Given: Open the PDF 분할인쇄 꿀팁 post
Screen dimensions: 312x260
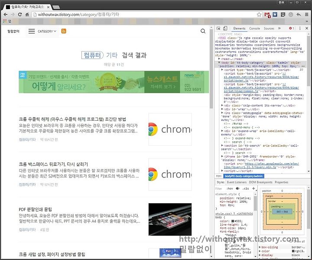Looking at the screenshot, I should coord(36,209).
